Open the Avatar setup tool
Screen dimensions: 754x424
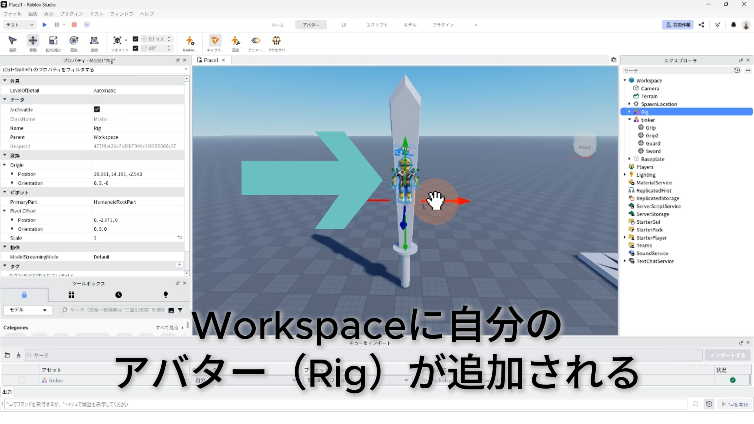click(190, 41)
